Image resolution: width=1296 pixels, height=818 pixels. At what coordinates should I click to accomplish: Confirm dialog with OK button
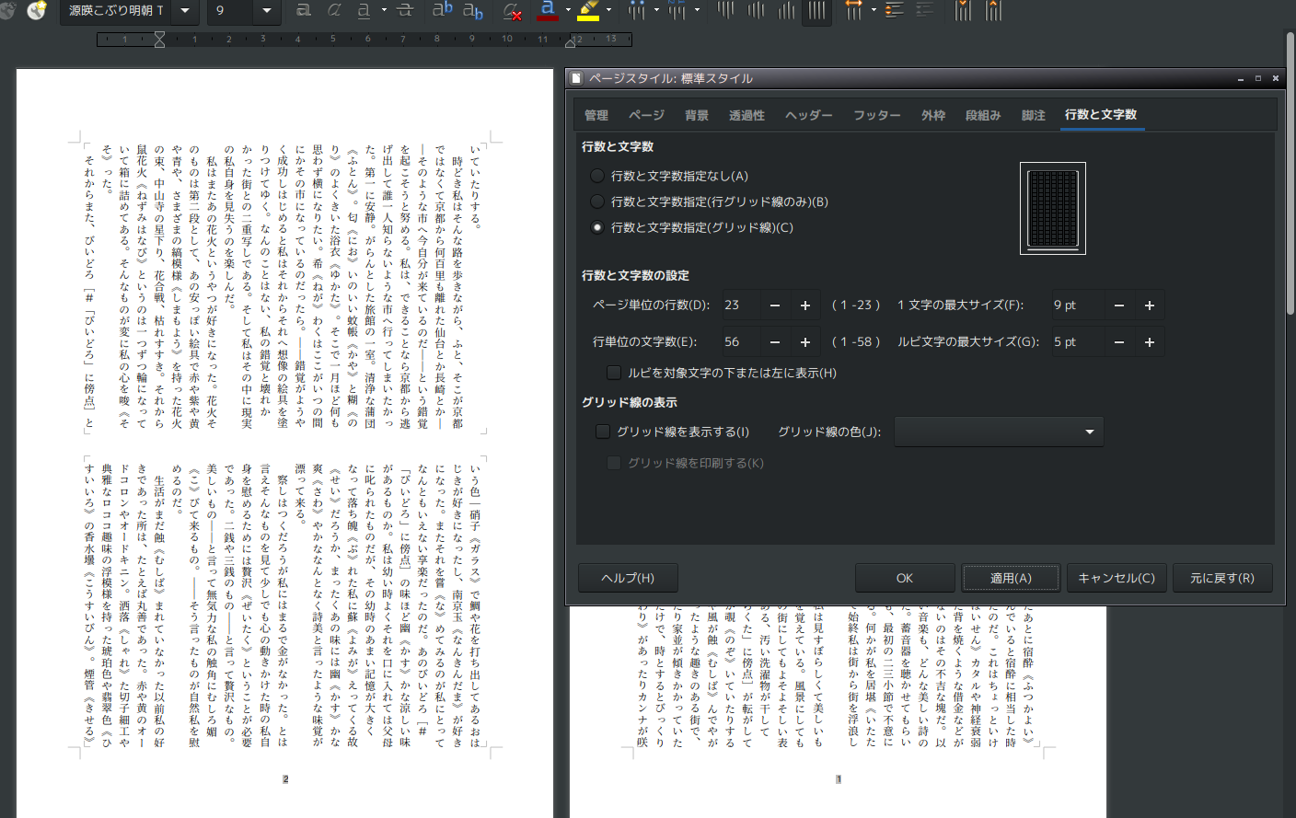(x=905, y=578)
